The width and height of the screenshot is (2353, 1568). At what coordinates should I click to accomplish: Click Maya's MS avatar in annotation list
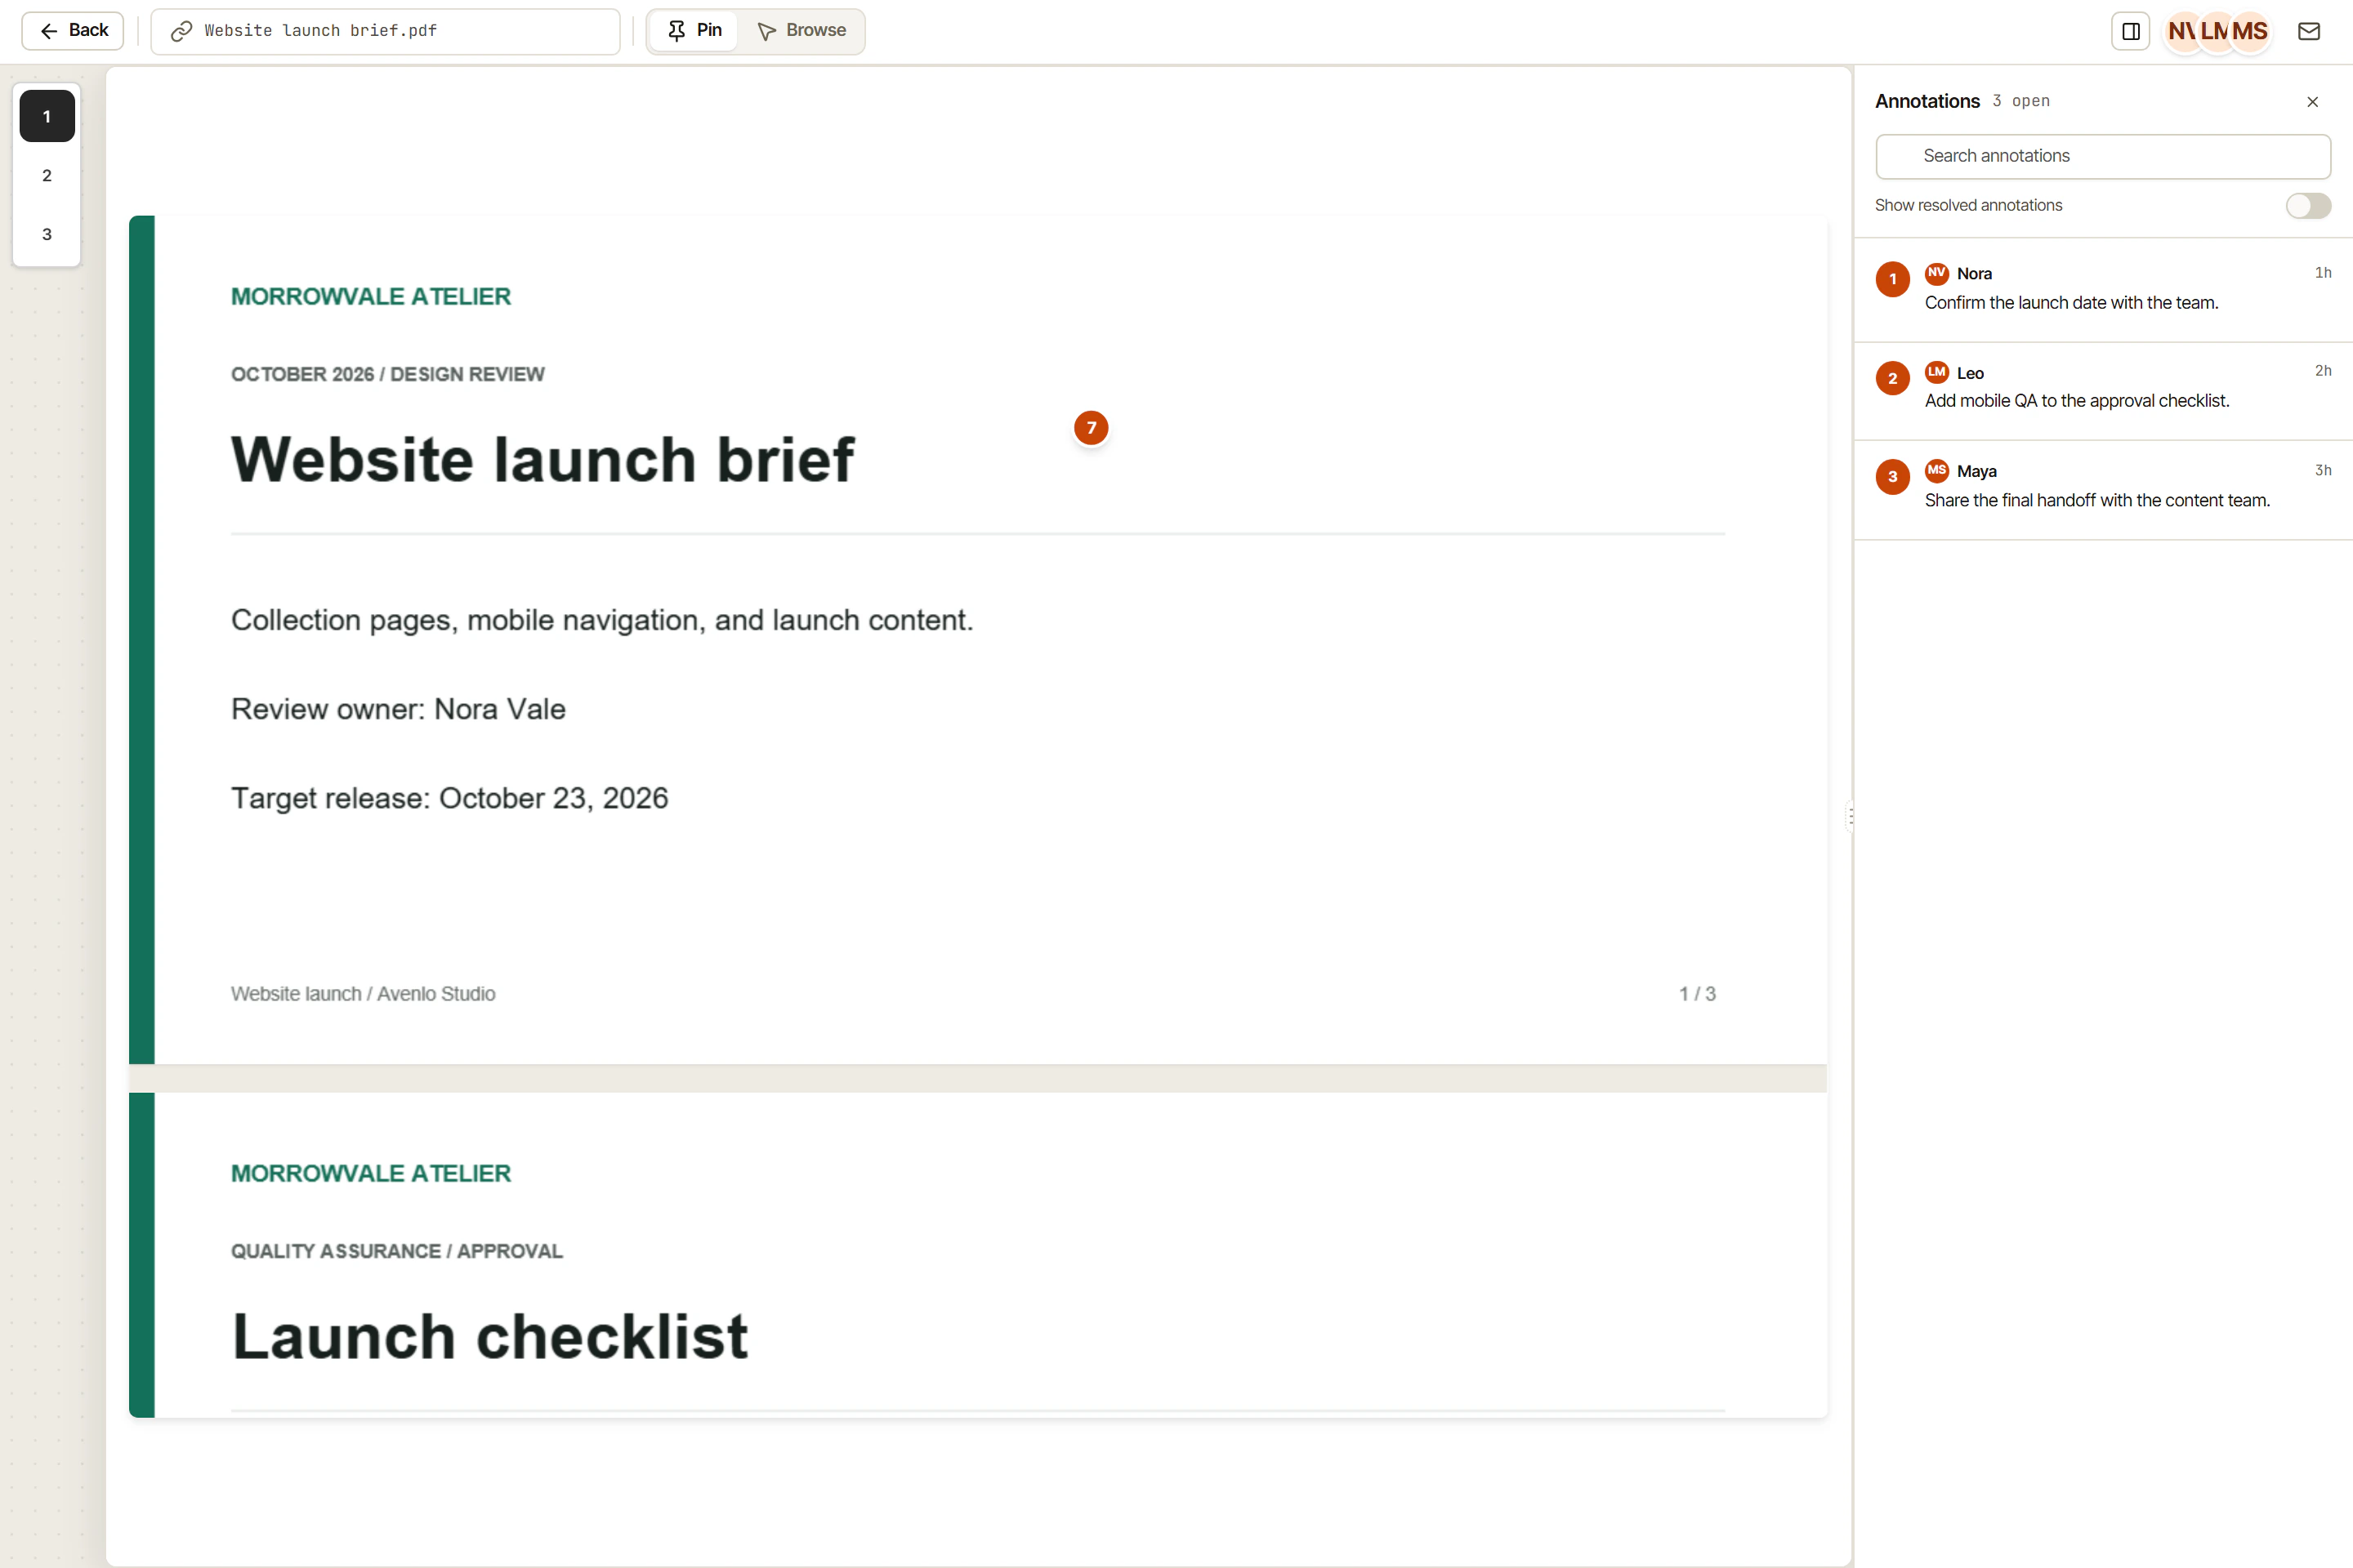click(1937, 470)
